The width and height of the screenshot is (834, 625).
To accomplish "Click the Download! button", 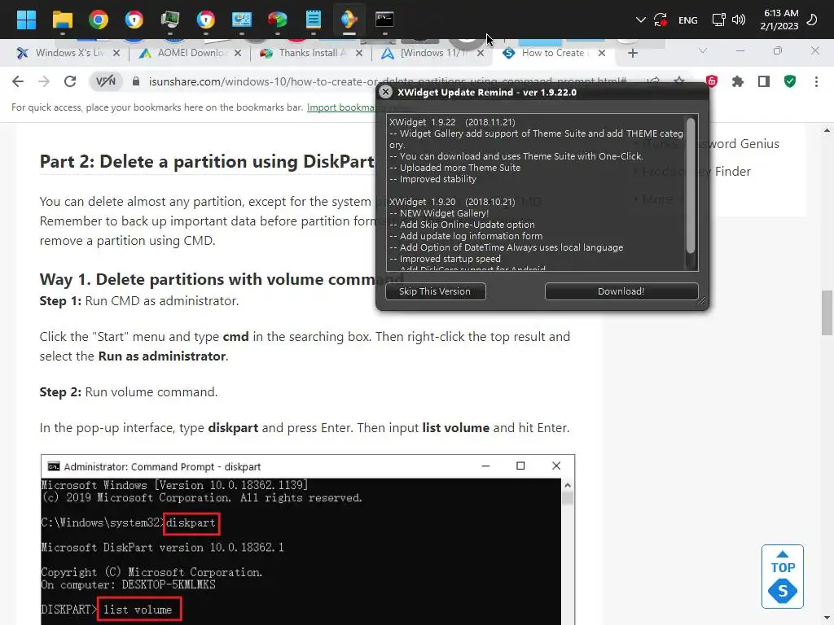I will (x=621, y=291).
